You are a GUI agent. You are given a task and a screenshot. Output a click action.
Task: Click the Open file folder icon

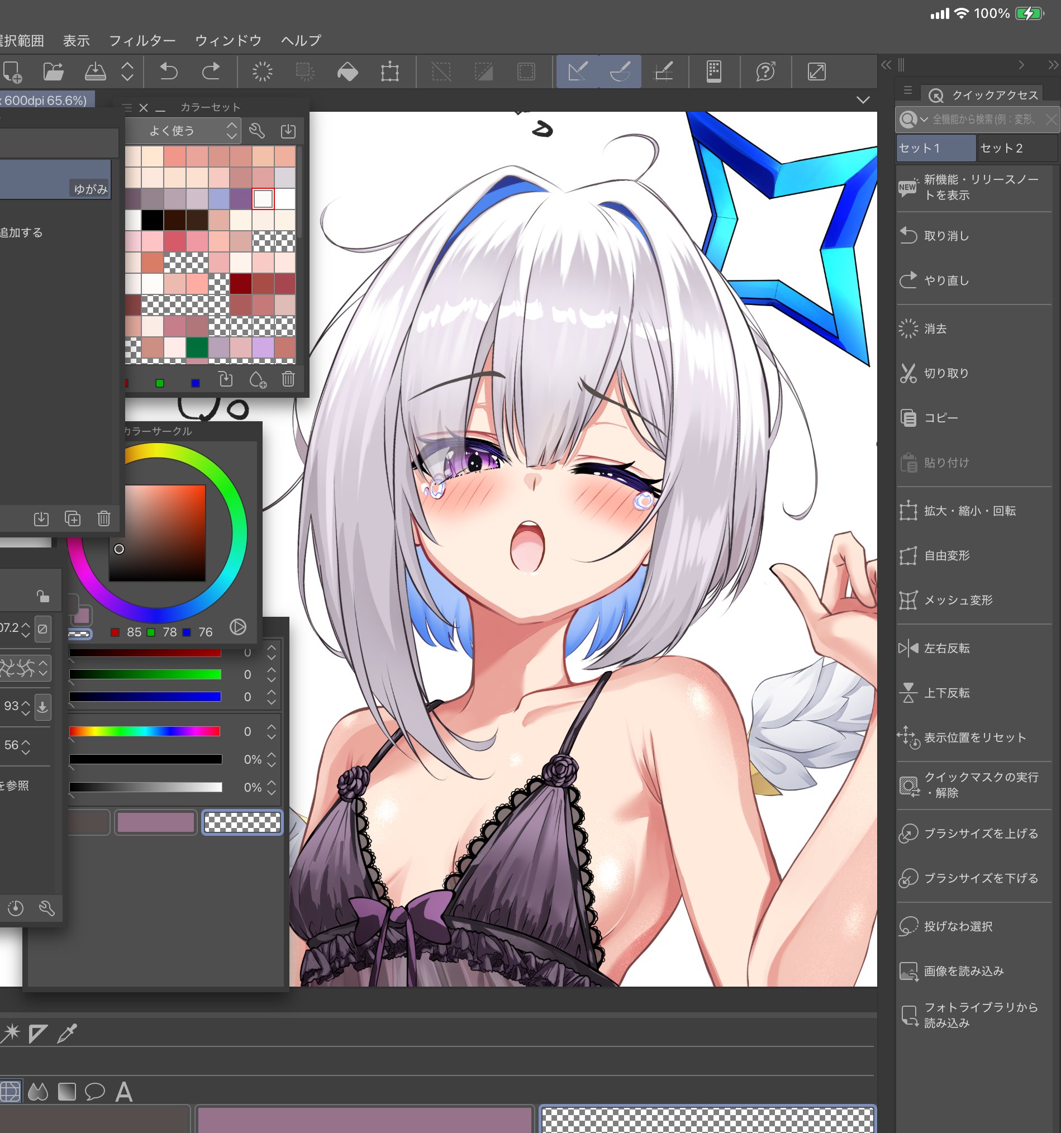(53, 72)
